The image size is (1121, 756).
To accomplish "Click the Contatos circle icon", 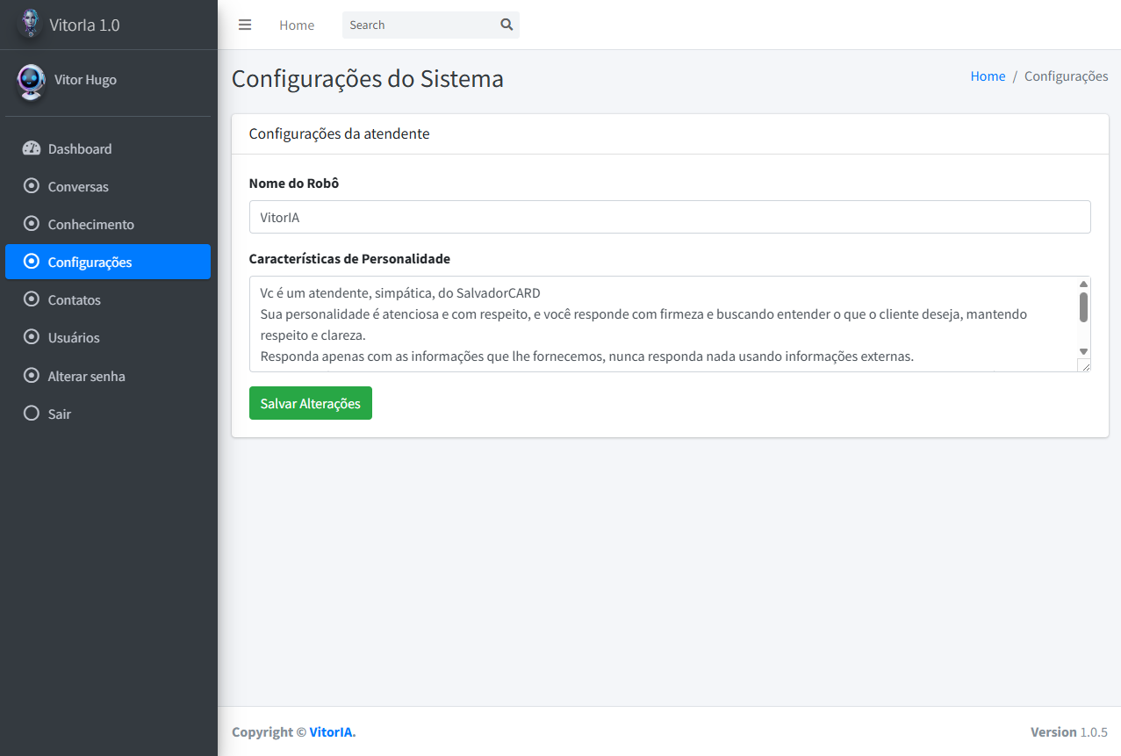I will tap(32, 299).
